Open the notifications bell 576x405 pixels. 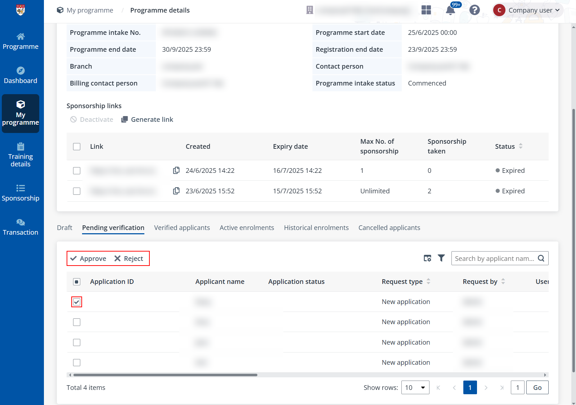450,10
